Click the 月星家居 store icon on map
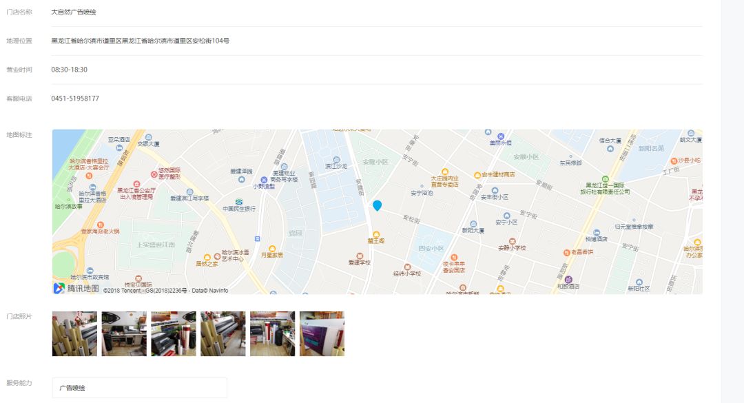This screenshot has height=403, width=744. pyautogui.click(x=272, y=248)
